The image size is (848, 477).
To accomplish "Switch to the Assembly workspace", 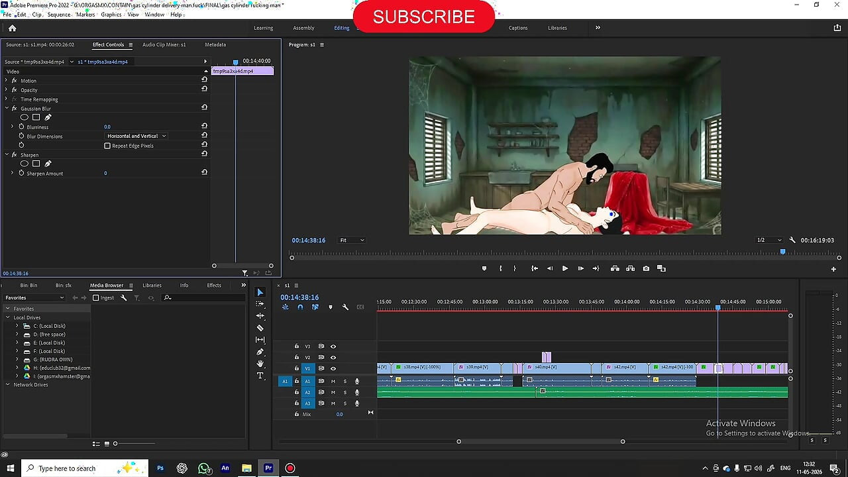I will tap(303, 28).
